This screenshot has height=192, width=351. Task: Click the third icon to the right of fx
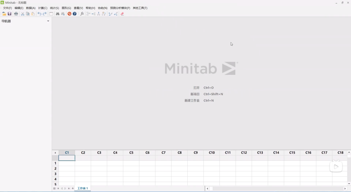coord(99,14)
